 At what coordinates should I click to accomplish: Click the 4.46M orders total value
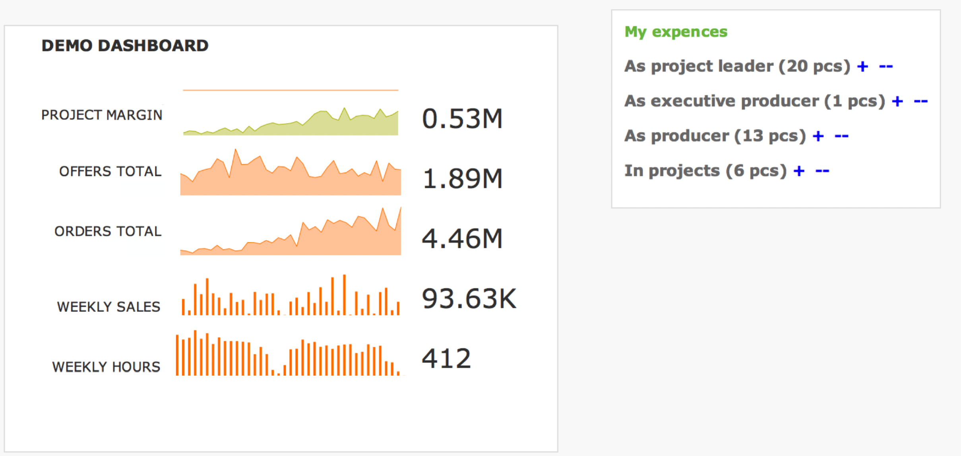click(462, 239)
